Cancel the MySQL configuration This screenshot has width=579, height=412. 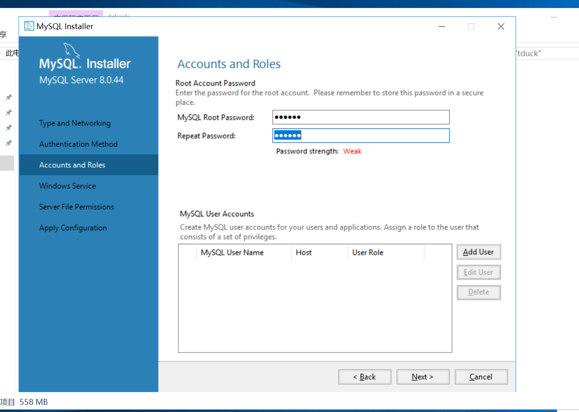point(481,377)
